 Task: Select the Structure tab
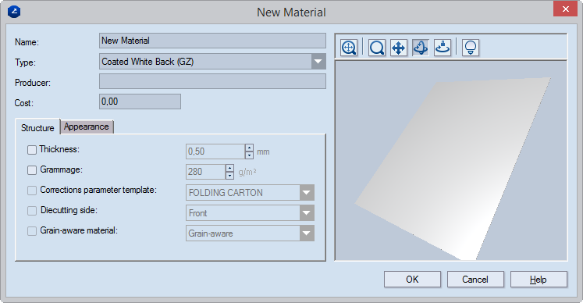pos(37,127)
